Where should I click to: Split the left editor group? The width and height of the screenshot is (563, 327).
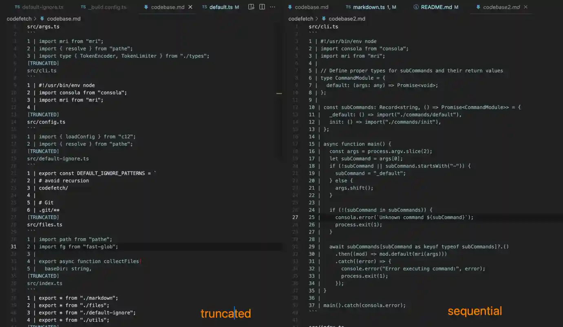point(262,7)
